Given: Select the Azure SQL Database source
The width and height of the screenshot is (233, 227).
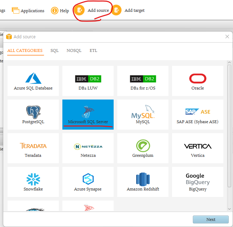Looking at the screenshot, I should (x=33, y=81).
